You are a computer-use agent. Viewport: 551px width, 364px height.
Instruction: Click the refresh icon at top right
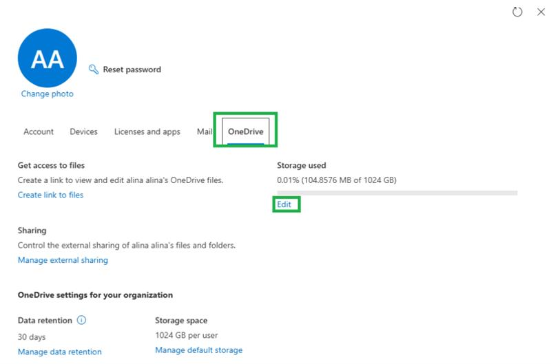tap(517, 12)
